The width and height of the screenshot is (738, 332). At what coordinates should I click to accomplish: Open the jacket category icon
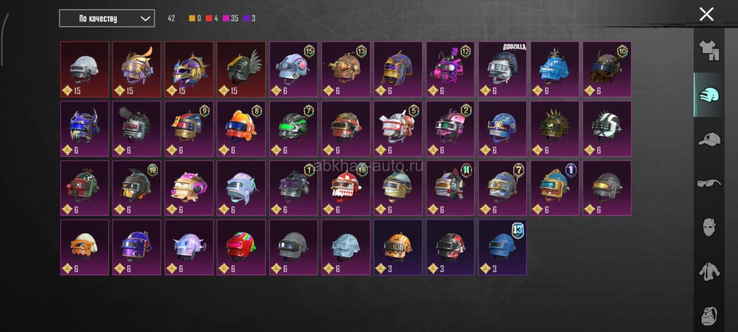(709, 272)
